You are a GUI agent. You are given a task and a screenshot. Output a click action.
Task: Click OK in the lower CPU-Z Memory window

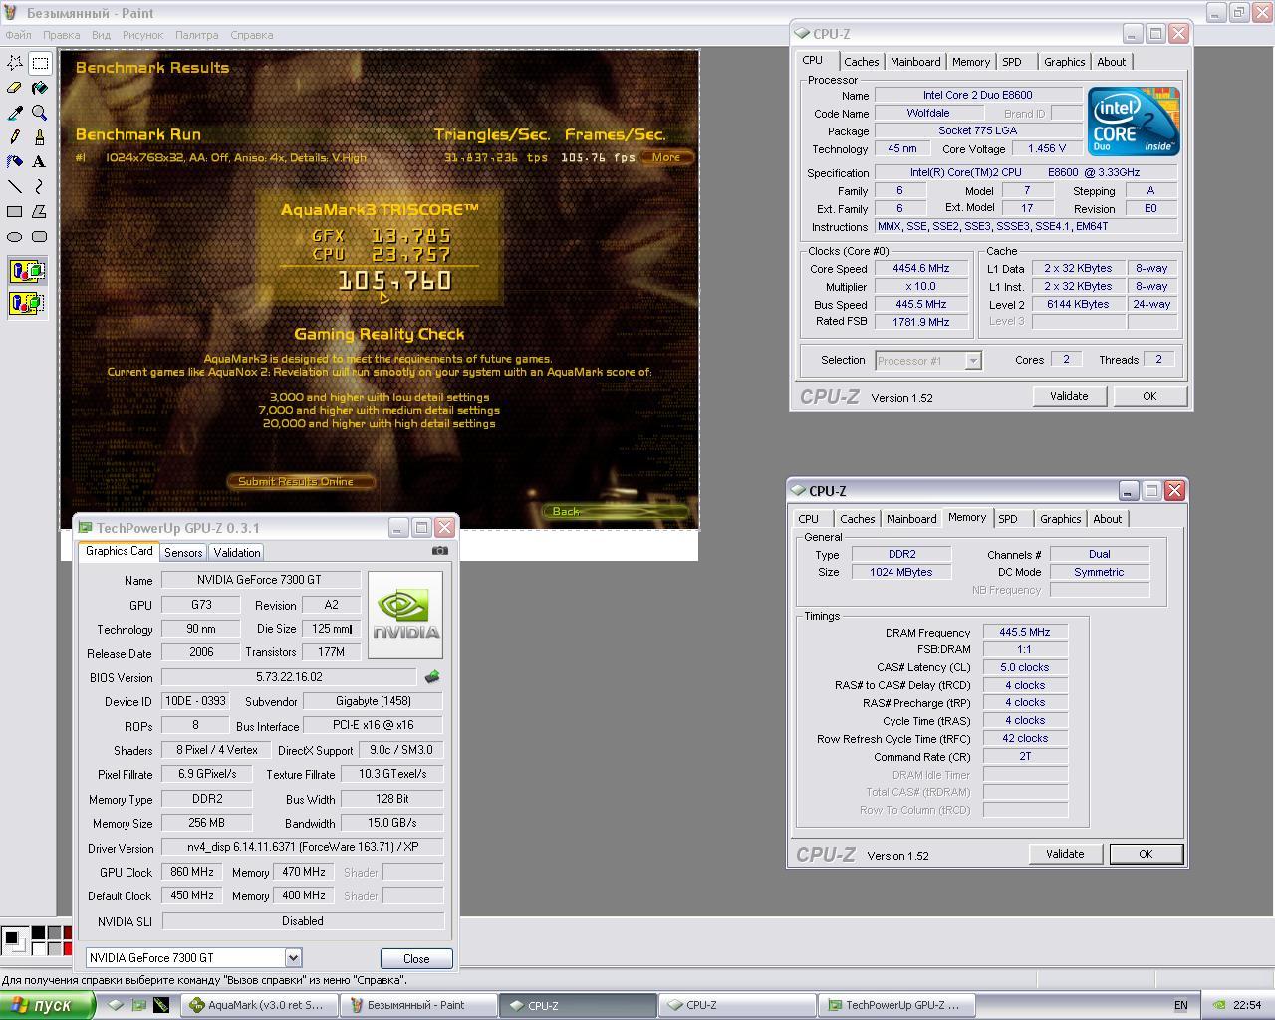click(1146, 854)
